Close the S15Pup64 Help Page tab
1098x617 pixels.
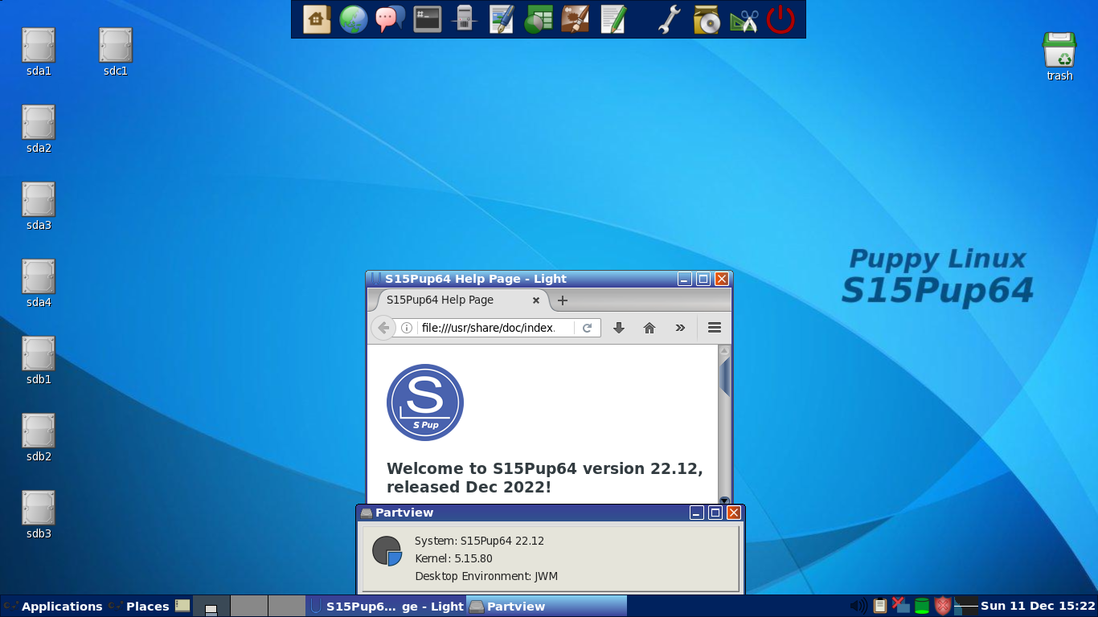point(536,300)
